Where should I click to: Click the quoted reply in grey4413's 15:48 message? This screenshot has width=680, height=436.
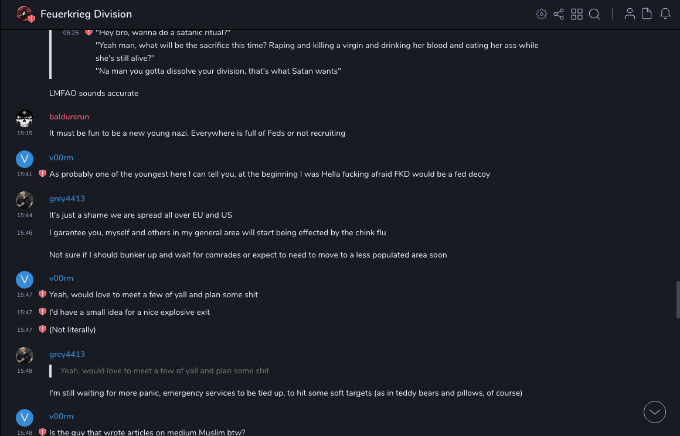165,370
